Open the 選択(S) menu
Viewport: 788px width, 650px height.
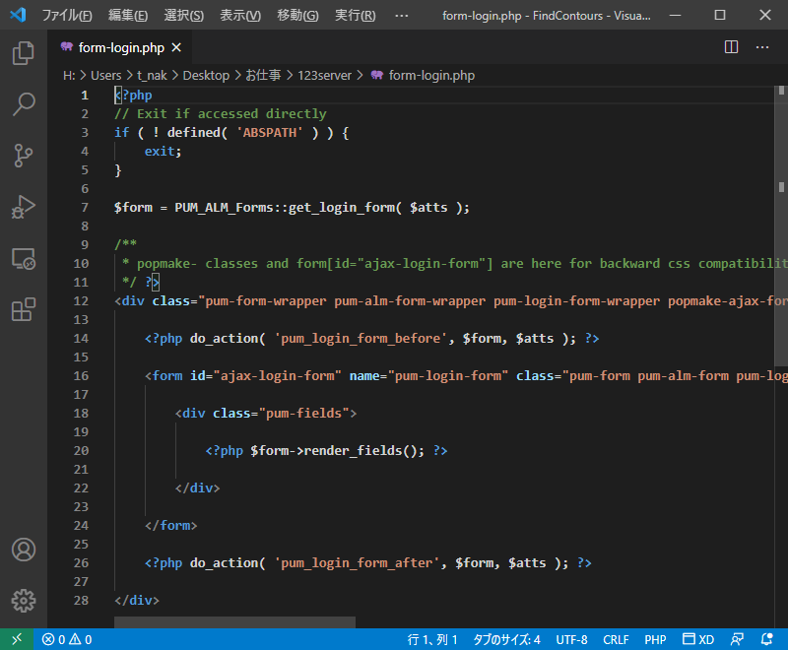coord(183,15)
